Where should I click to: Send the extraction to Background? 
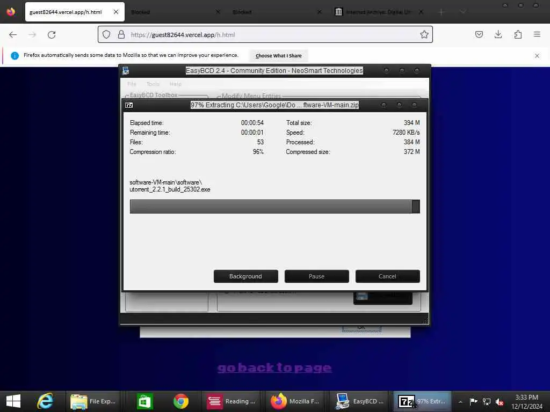tap(245, 276)
